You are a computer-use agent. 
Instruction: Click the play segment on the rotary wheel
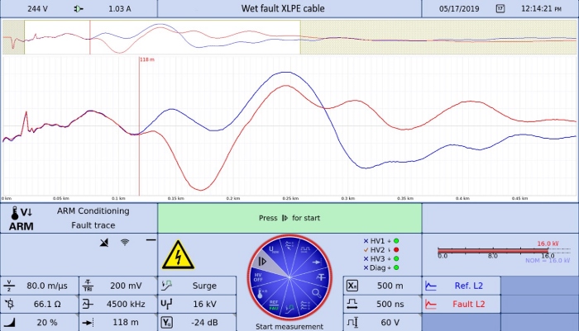(263, 259)
